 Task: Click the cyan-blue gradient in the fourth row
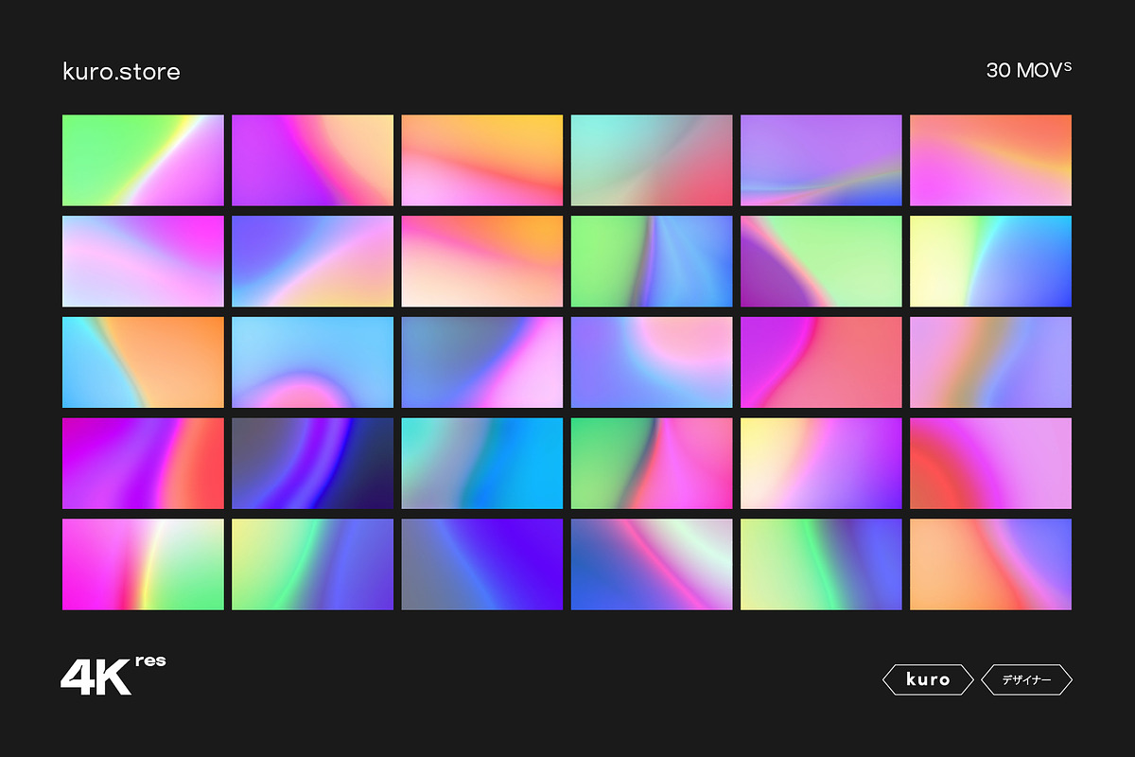pyautogui.click(x=482, y=463)
